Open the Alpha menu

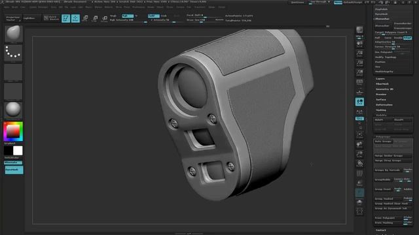tap(7, 7)
